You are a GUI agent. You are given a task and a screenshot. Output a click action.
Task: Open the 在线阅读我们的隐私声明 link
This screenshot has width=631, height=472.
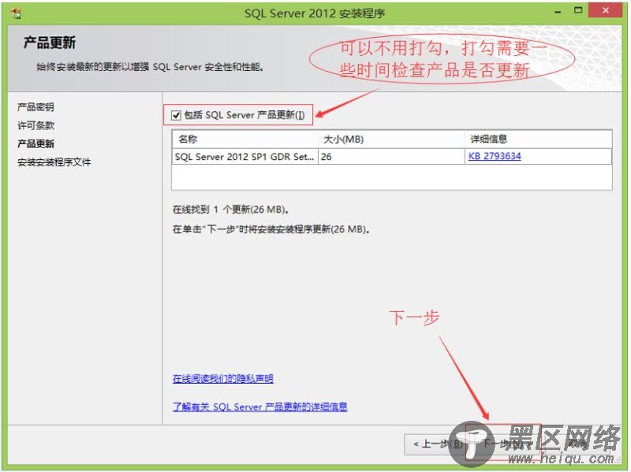coord(223,379)
